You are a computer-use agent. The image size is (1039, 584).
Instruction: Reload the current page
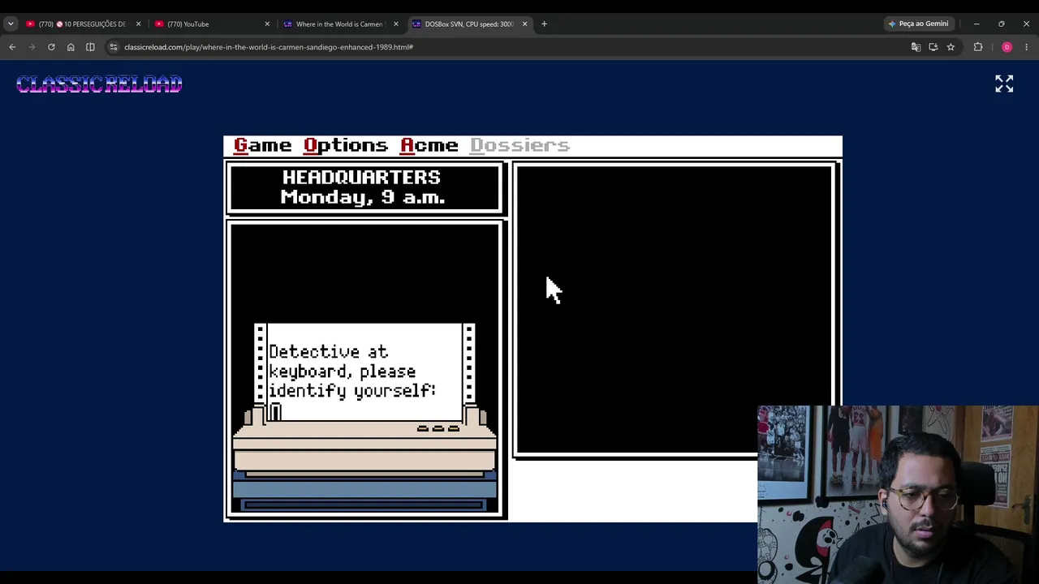(x=51, y=47)
